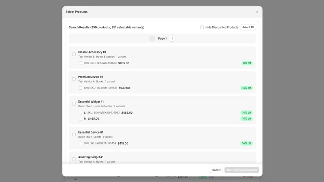The width and height of the screenshot is (324, 182).
Task: Click the Select All button
Action: tap(248, 27)
